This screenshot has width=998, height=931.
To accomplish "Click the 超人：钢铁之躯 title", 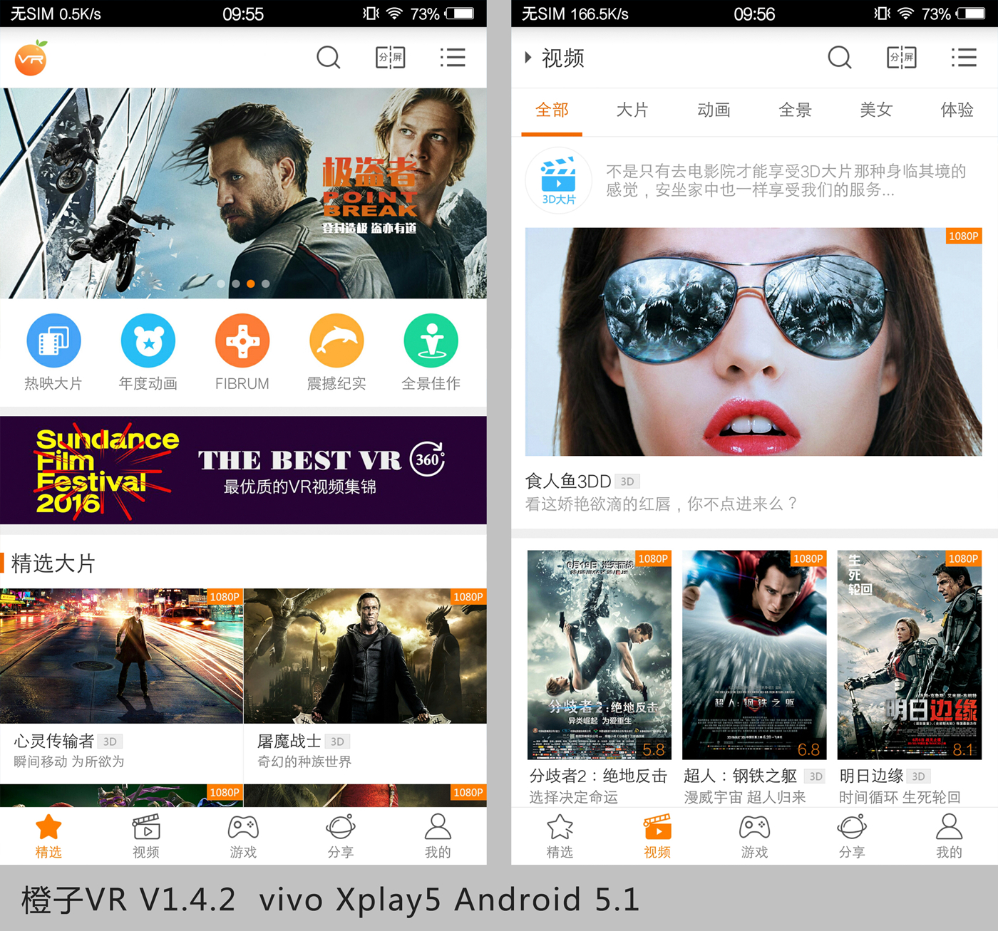I will tap(740, 776).
